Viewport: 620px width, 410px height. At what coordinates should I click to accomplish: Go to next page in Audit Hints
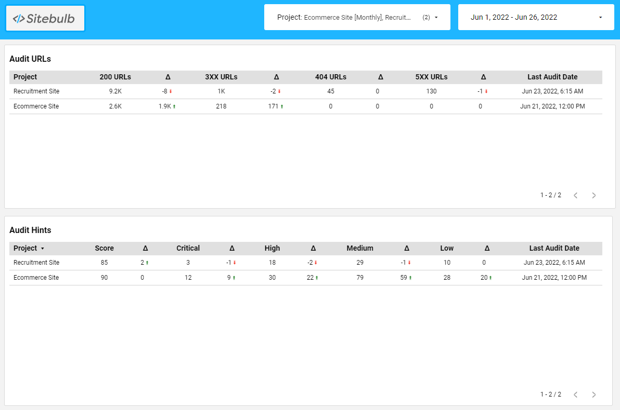(594, 394)
